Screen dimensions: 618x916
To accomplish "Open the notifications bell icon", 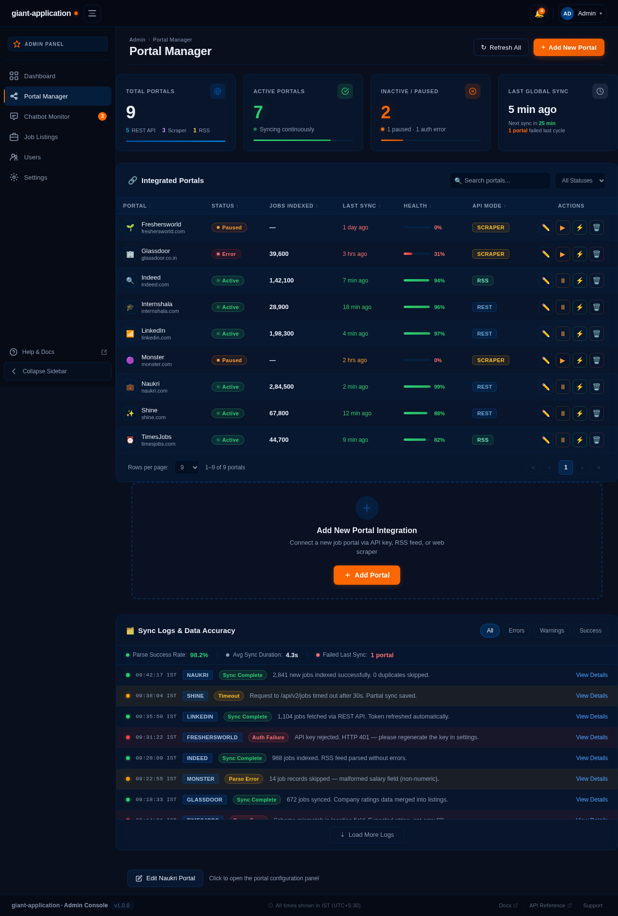I will pyautogui.click(x=539, y=14).
